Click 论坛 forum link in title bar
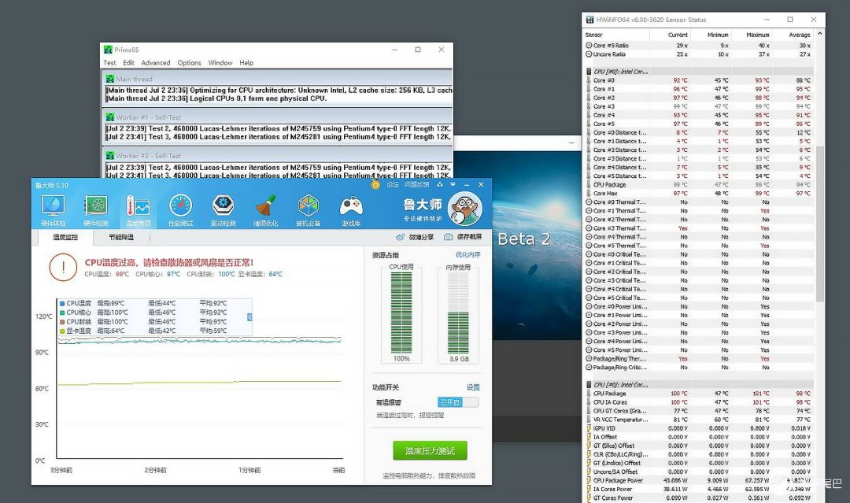 click(393, 185)
